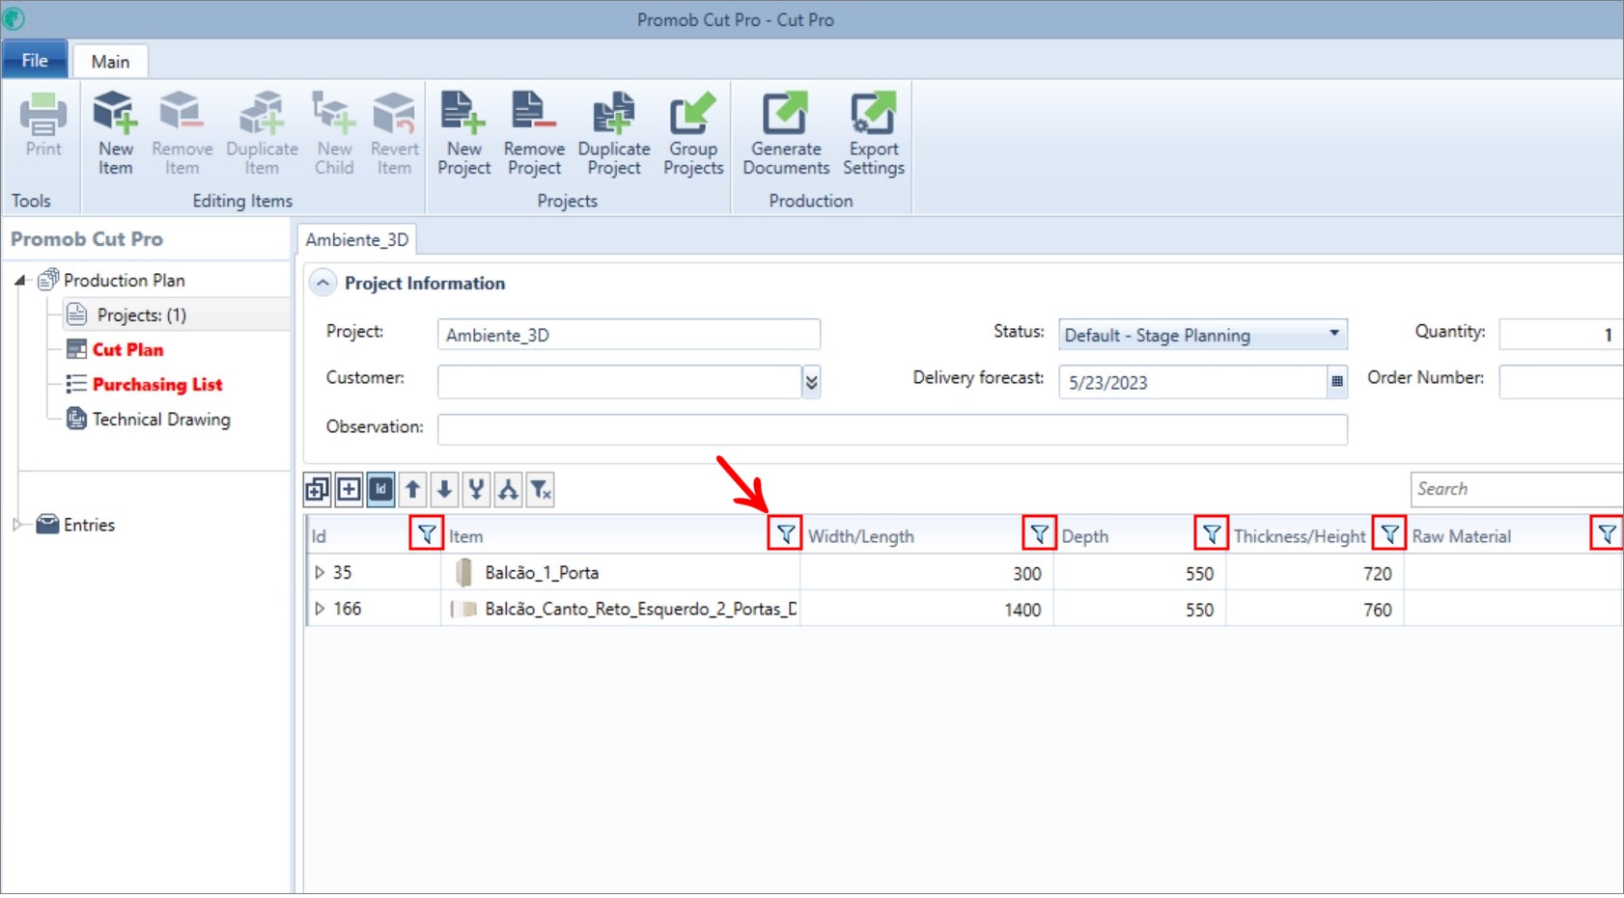This screenshot has height=898, width=1624.
Task: Click the move down arrow icon
Action: (444, 490)
